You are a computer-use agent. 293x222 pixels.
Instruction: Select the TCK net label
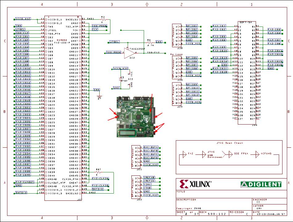tap(95, 29)
